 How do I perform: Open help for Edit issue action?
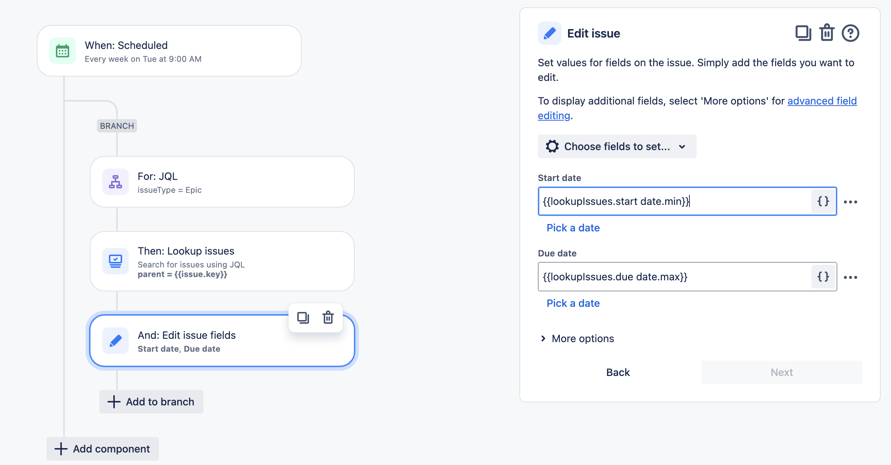point(851,33)
